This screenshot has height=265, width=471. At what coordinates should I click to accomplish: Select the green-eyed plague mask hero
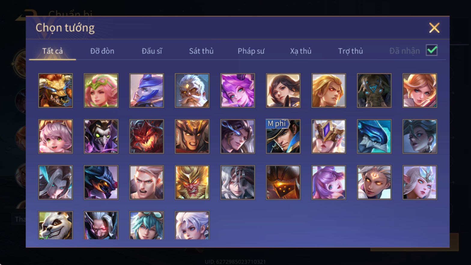point(101,136)
